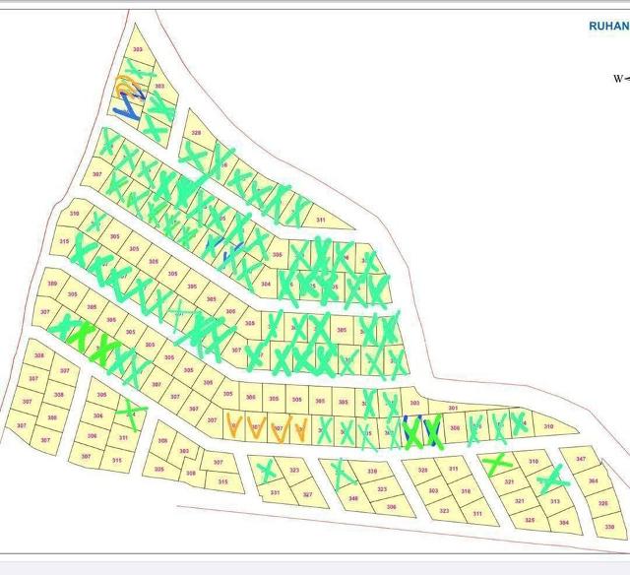Click the thin green X above plot 311 in left block
This screenshot has width=630, height=575.
coord(131,414)
